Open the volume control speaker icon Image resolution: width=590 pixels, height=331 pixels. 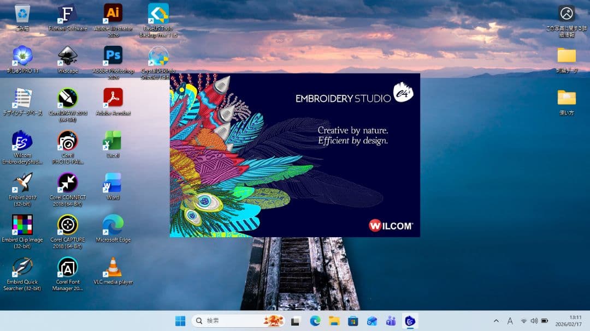click(534, 321)
